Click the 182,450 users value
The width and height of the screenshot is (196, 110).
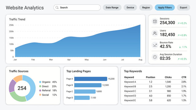pos(167,35)
